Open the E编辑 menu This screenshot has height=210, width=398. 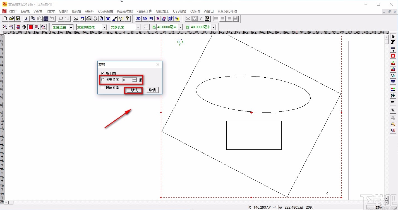click(x=25, y=11)
